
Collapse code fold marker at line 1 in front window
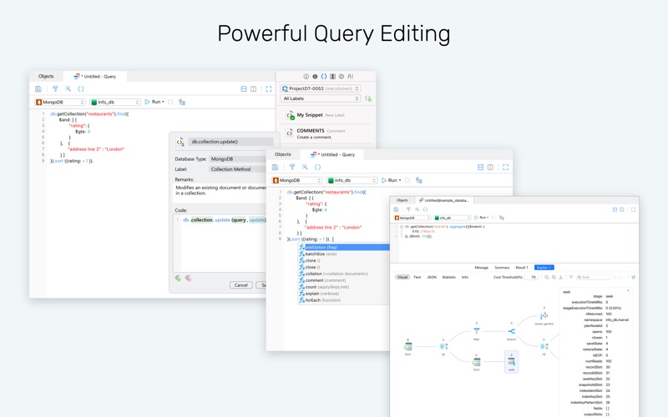point(402,227)
